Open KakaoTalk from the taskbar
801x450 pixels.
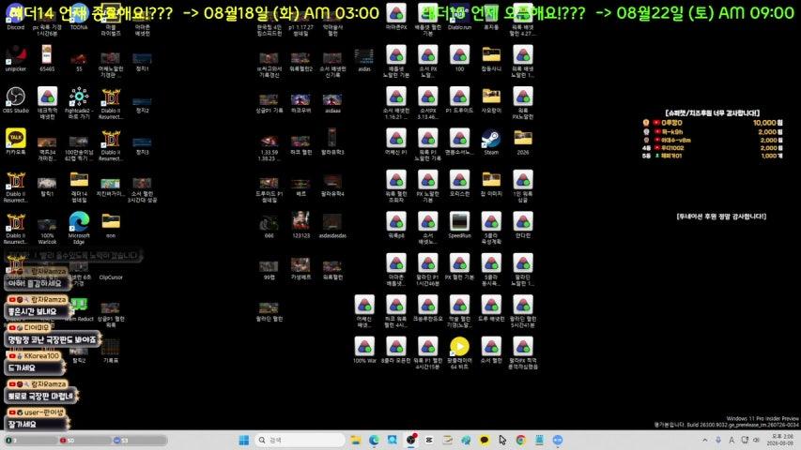click(x=485, y=440)
